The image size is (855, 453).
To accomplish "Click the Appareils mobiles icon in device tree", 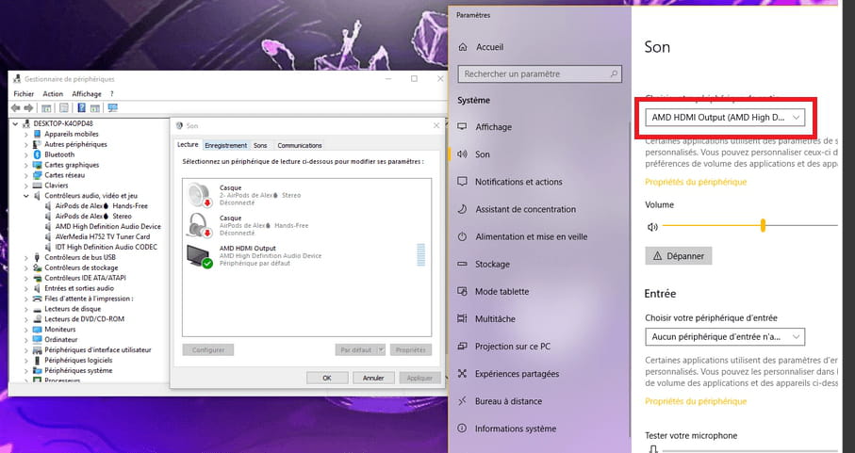I will [37, 134].
